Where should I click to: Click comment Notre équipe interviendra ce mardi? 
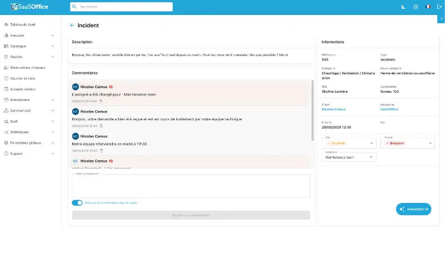pyautogui.click(x=109, y=144)
